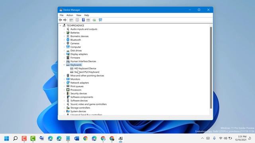Screen dimensions: 255x143
Task: Expand the System devices arrow
Action: (x=64, y=111)
